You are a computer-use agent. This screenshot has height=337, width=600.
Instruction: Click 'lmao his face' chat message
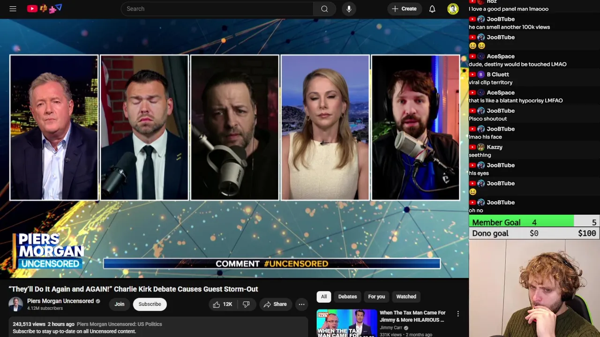(x=485, y=137)
